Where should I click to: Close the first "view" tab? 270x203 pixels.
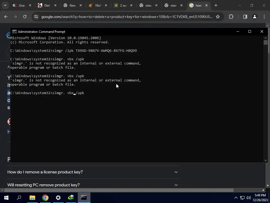[156, 5]
